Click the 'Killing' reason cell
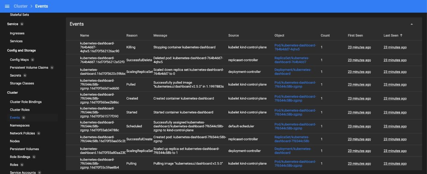427x174 pixels. [131, 47]
